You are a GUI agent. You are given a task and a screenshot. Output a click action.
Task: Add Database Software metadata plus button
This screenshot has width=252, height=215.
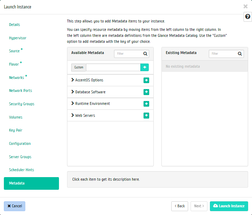146,92
